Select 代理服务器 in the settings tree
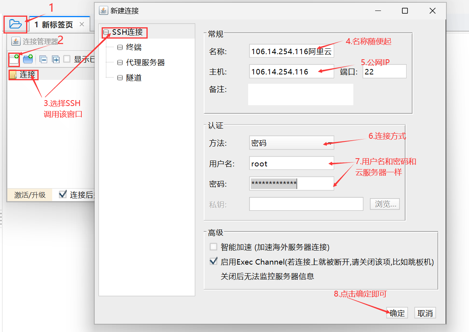 [x=145, y=62]
